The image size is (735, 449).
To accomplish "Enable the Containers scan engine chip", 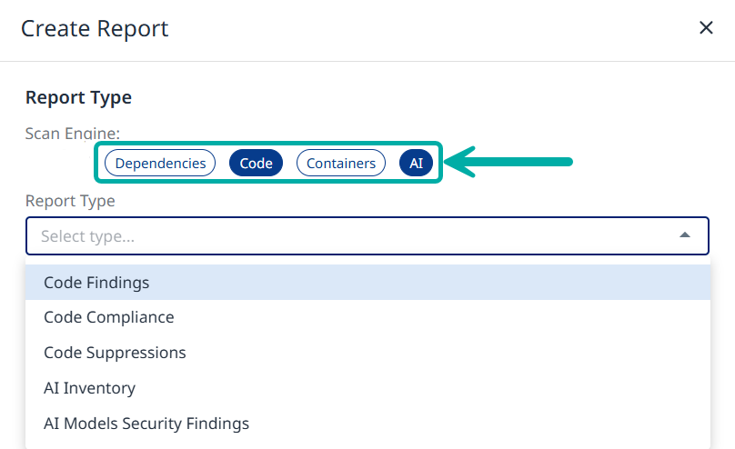I will click(x=341, y=164).
